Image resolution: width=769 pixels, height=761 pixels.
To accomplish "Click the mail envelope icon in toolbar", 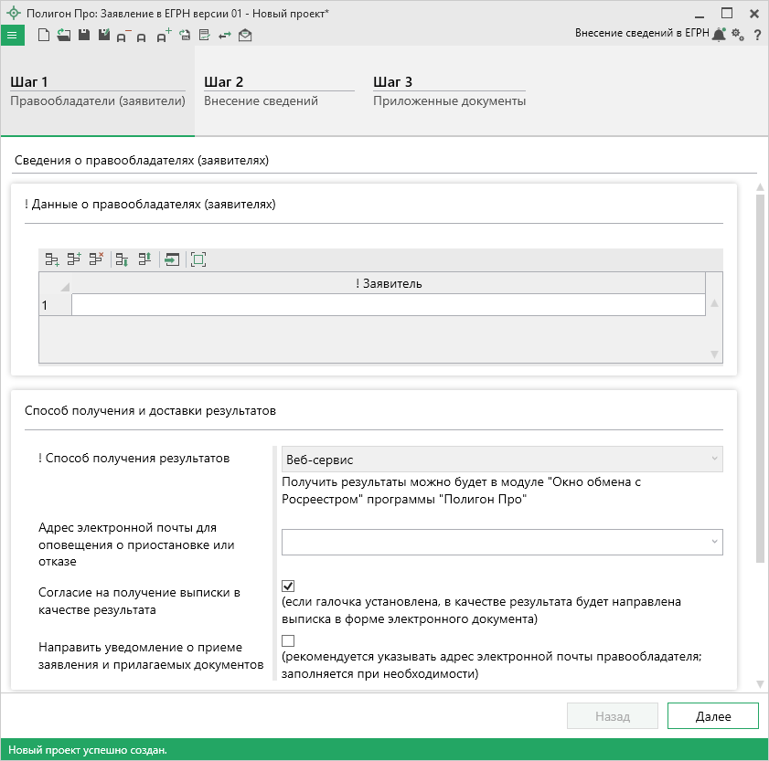I will coord(245,36).
